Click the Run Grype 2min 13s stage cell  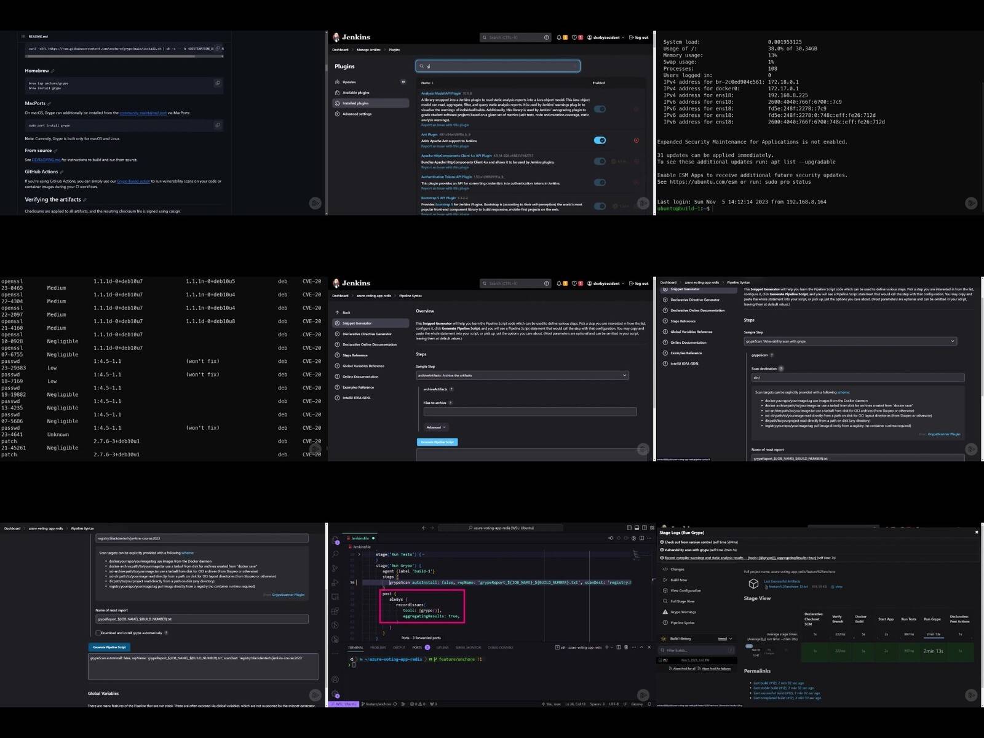[x=932, y=651]
